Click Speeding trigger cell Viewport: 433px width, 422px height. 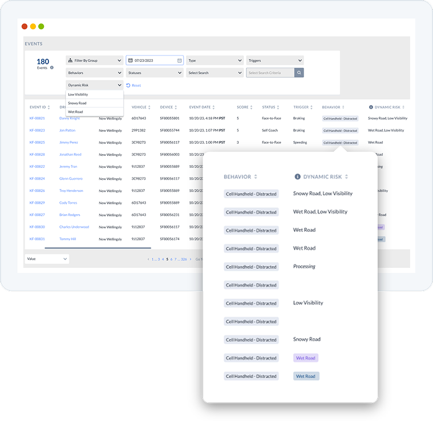point(300,143)
